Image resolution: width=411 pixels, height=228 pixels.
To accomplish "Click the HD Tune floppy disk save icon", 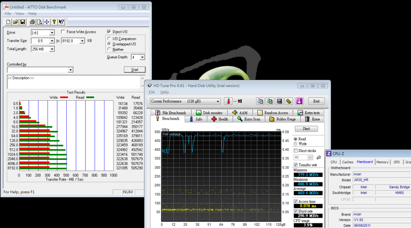I will click(279, 102).
